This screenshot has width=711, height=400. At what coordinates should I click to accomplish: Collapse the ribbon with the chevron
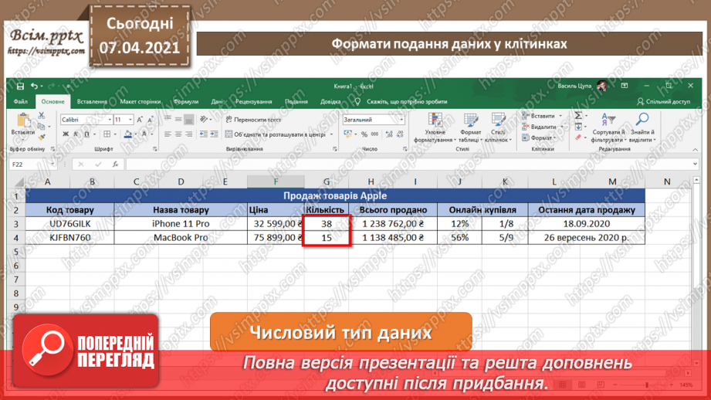(695, 149)
